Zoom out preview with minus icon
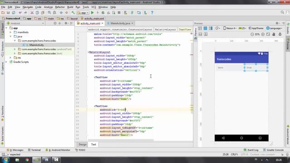This screenshot has width=290, height=163. [x=252, y=34]
